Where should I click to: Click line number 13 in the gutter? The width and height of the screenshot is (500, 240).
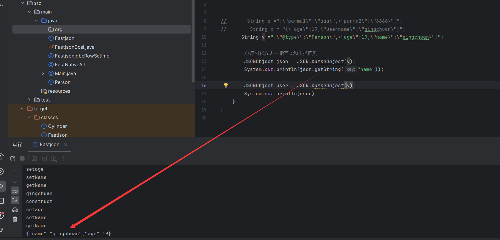204,61
